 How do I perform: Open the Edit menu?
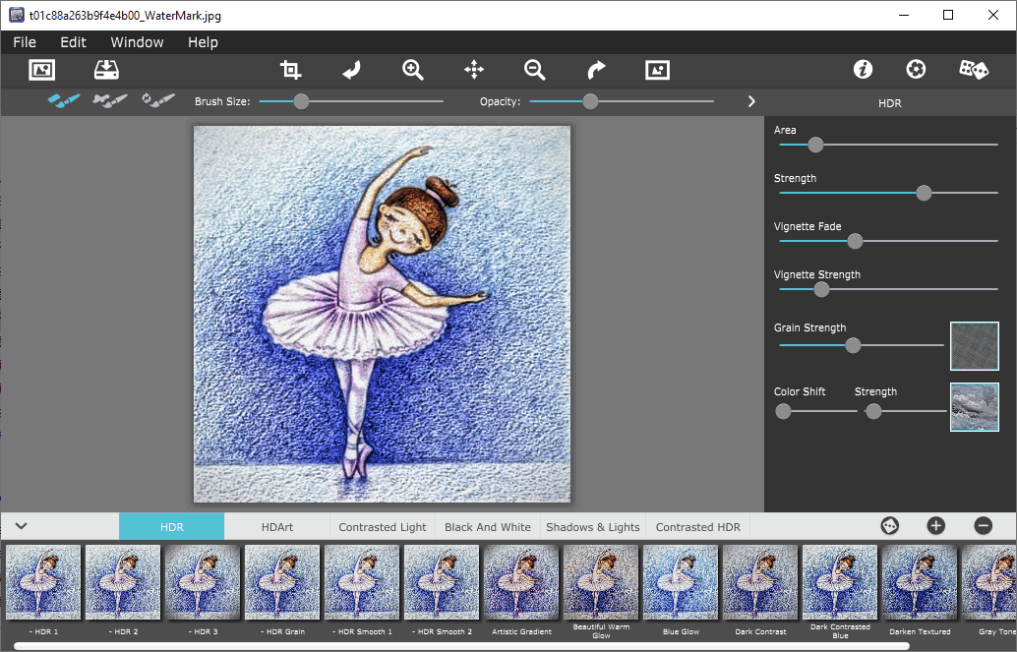(73, 42)
